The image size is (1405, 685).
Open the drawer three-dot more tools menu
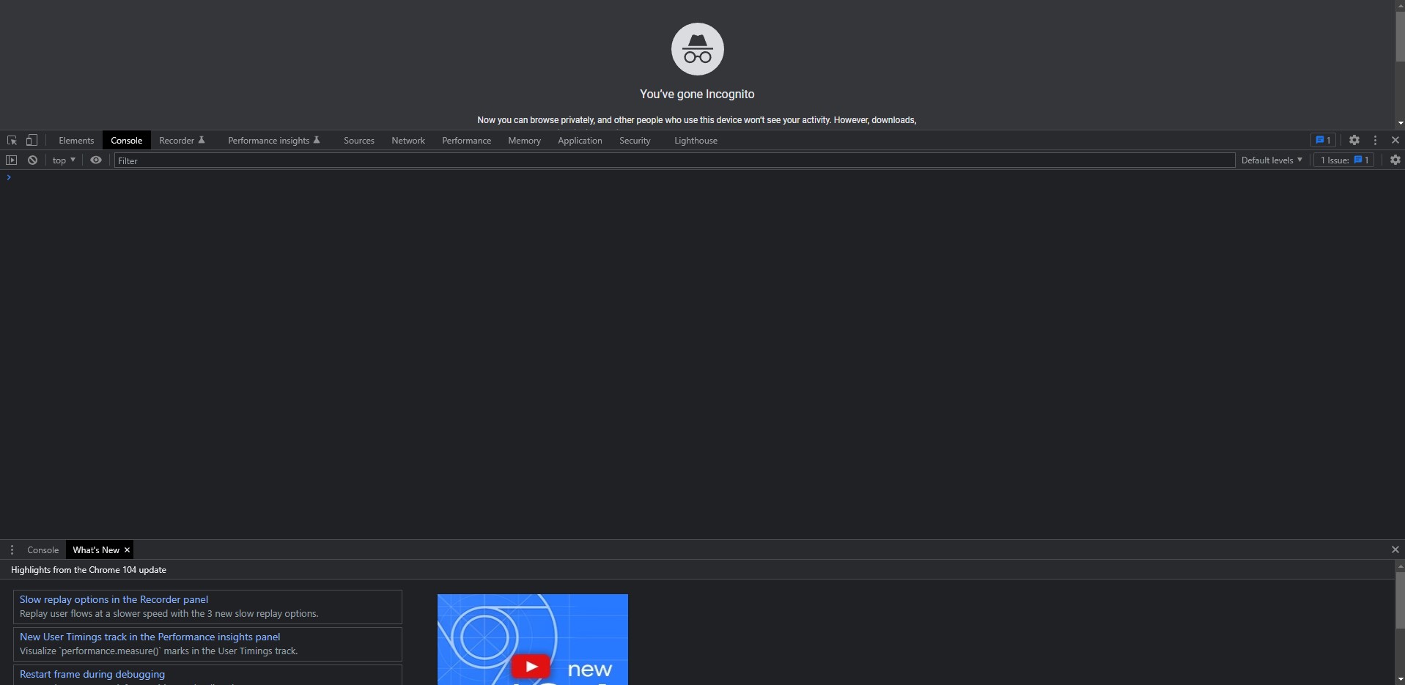[12, 550]
